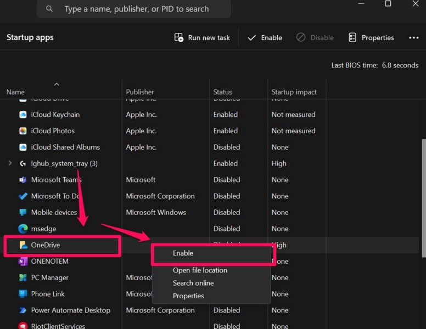Viewport: 426px width, 329px height.
Task: Select Open file location menu entry
Action: click(x=200, y=270)
